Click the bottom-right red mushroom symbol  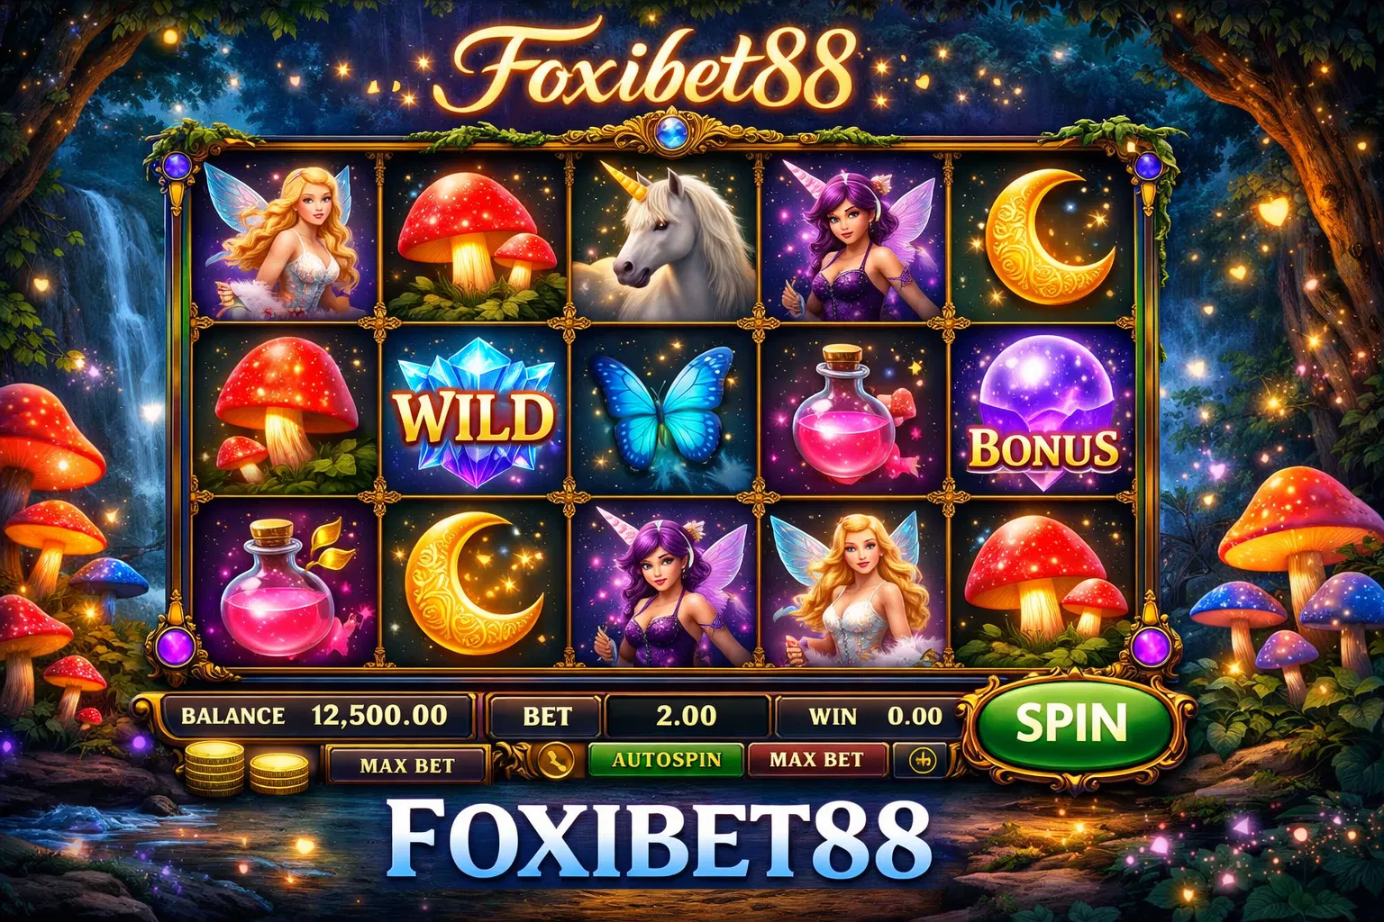tap(1043, 583)
